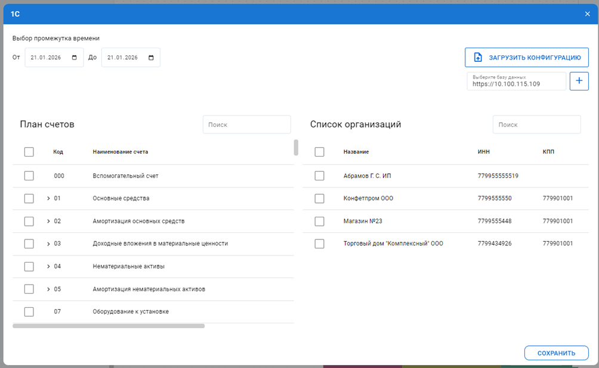The image size is (599, 368).
Task: Expand account 04 Нематериальные активы
Action: coord(48,266)
